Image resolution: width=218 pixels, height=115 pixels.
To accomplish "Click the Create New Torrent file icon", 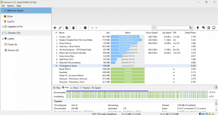I will pyautogui.click(x=67, y=28).
